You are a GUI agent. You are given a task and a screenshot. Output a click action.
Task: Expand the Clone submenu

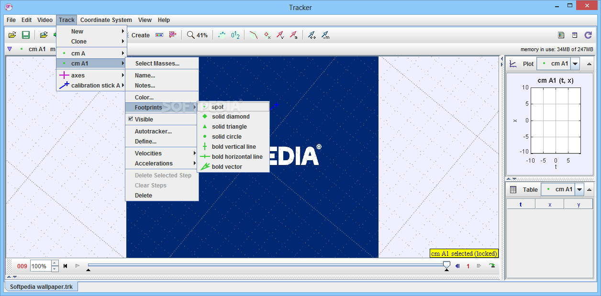point(91,42)
